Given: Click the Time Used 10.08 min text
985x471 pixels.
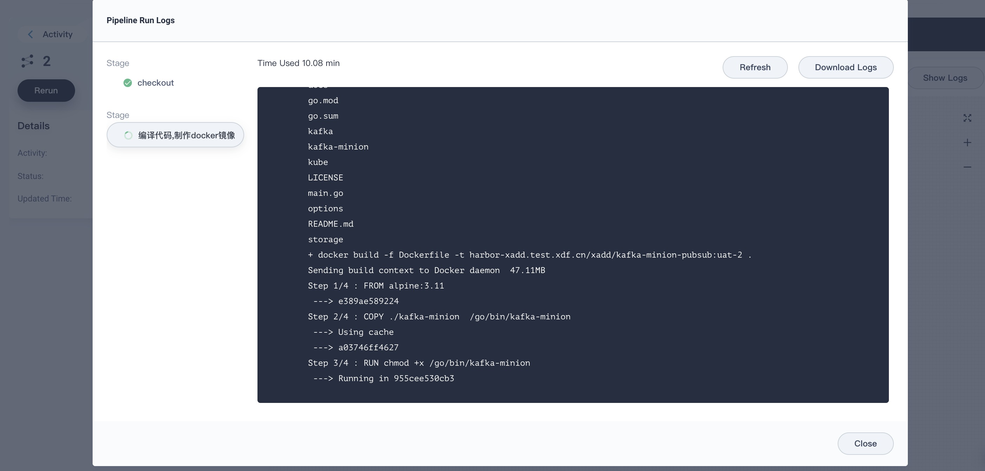Looking at the screenshot, I should (298, 63).
